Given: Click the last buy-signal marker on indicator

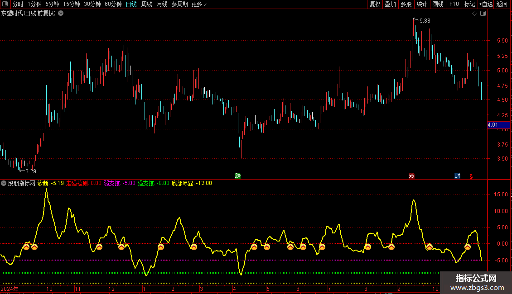Looking at the screenshot, I should (468, 247).
